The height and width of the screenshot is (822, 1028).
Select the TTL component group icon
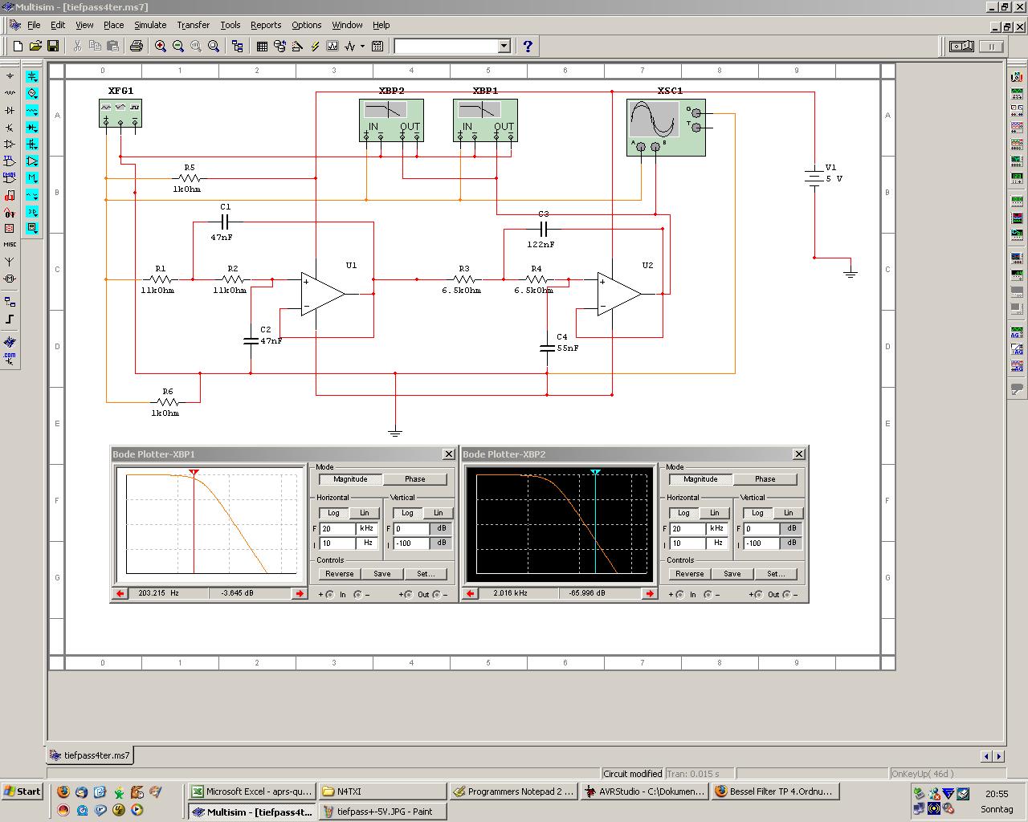coord(10,161)
